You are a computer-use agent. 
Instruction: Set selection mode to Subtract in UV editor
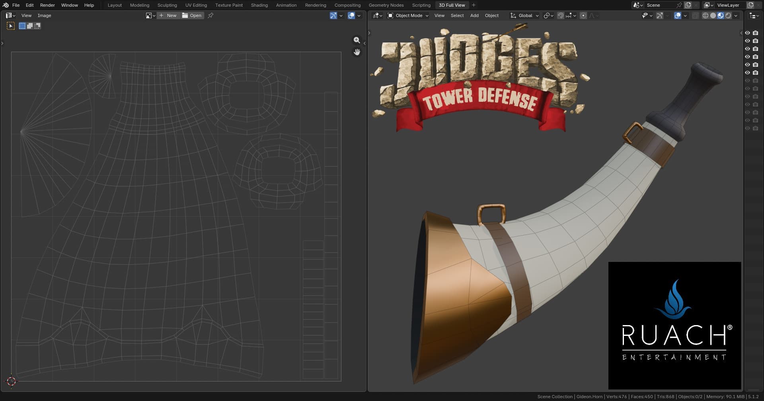[37, 26]
